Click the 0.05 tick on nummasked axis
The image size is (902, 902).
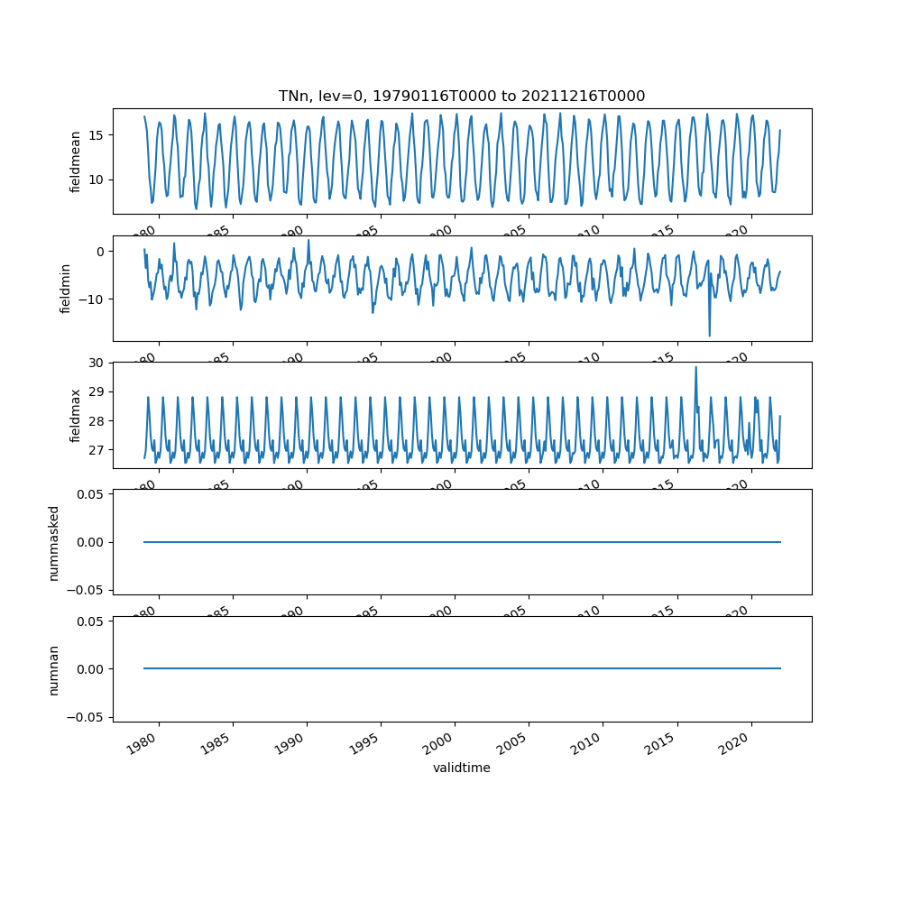92,493
